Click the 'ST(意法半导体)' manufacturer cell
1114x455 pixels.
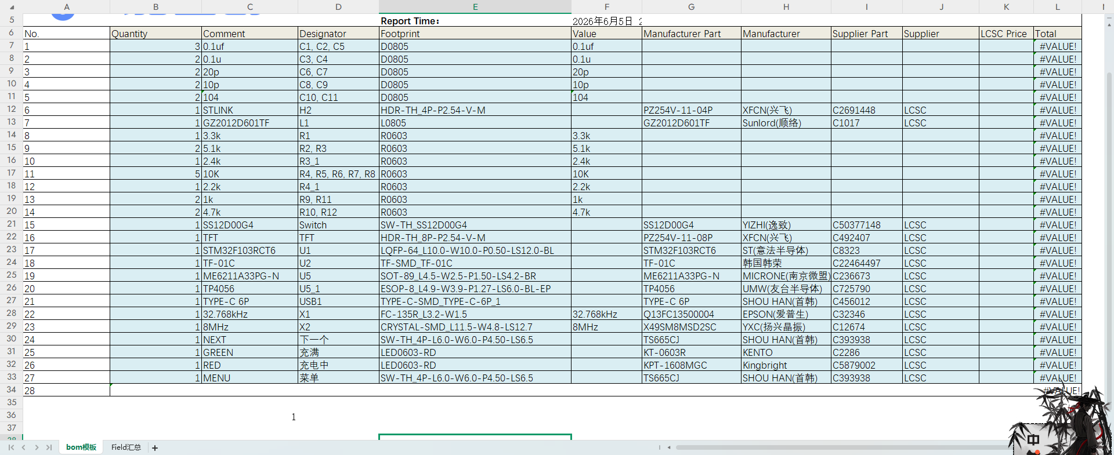point(786,250)
